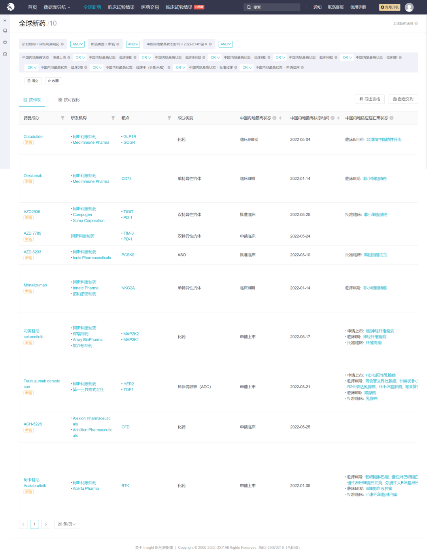Open the PCSK9 target link

(128, 255)
